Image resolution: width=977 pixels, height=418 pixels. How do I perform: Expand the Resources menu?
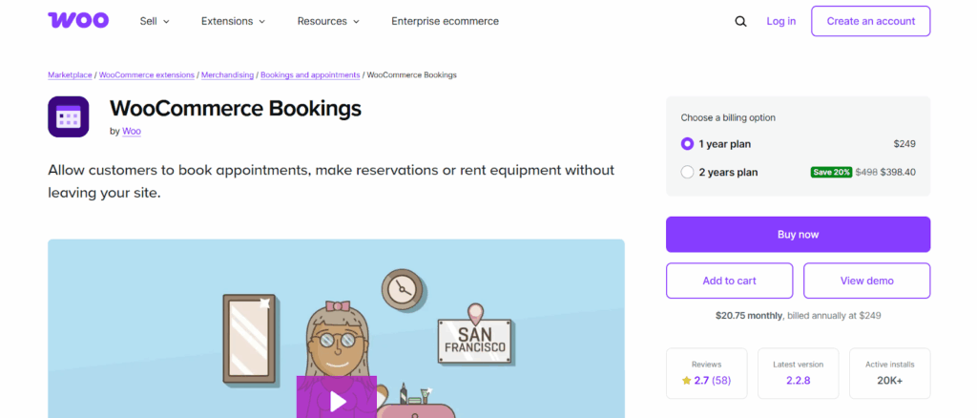click(328, 21)
